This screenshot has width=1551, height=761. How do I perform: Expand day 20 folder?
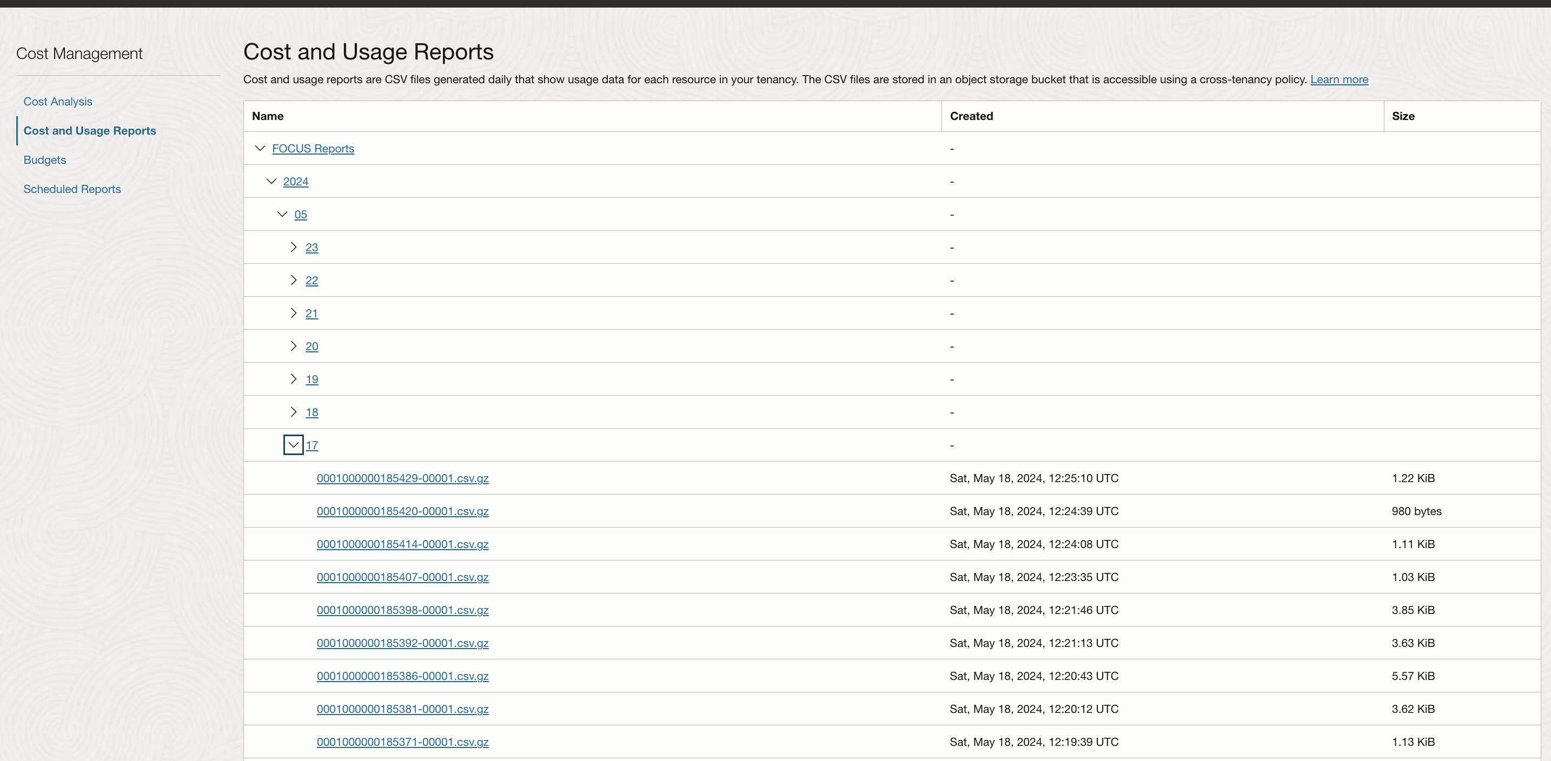[294, 346]
